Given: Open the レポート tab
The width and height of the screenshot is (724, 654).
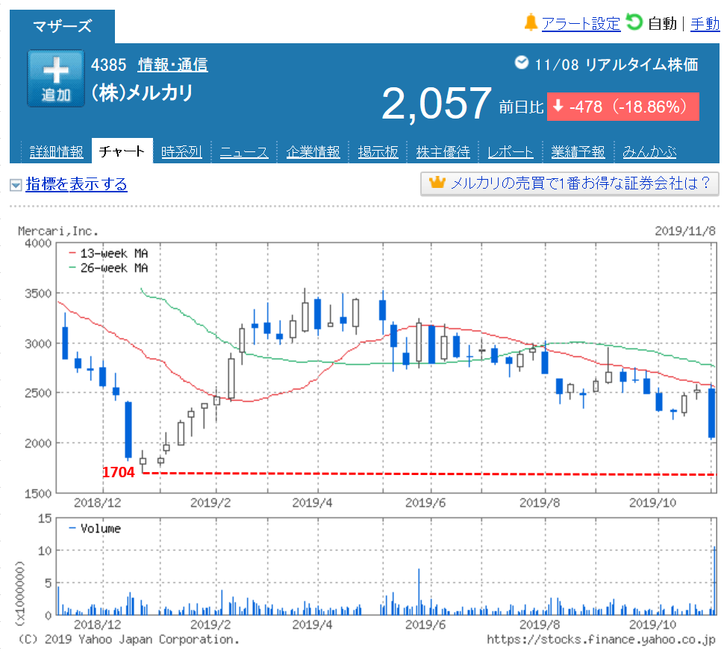Looking at the screenshot, I should click(511, 151).
